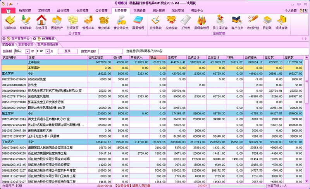Open 短期借款 short-term loan icon
Screen dimensions: 310x189
26,23
